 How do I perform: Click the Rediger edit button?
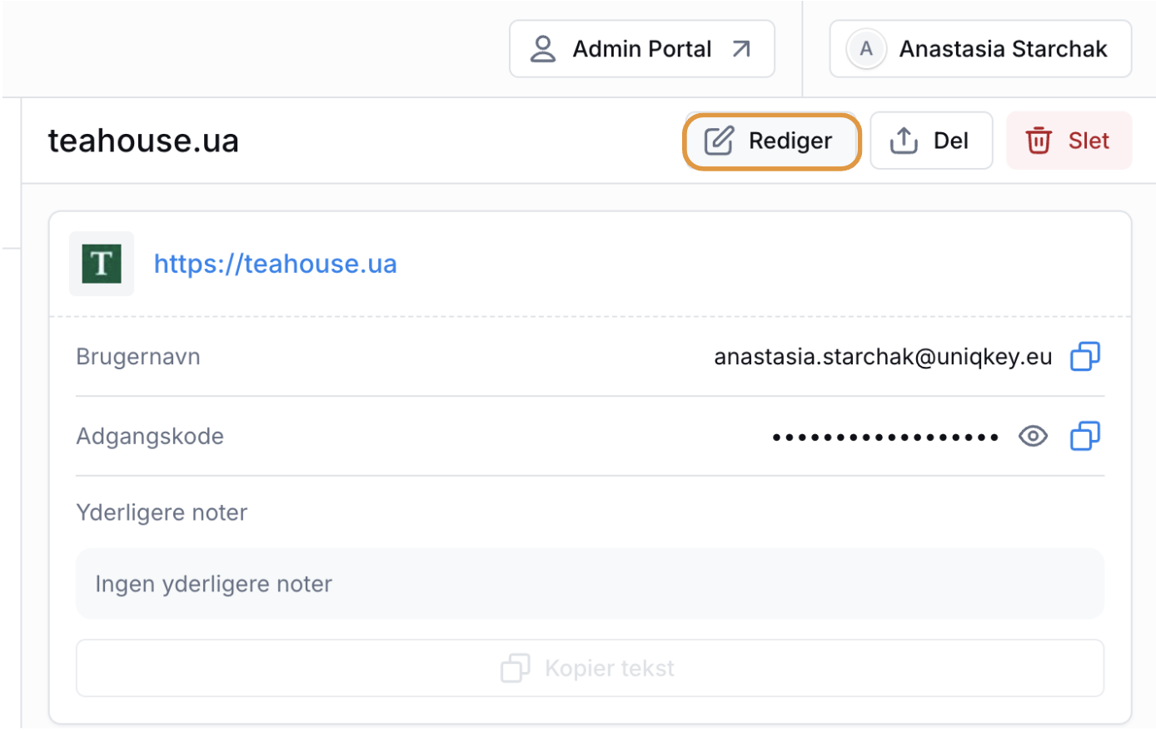(771, 141)
